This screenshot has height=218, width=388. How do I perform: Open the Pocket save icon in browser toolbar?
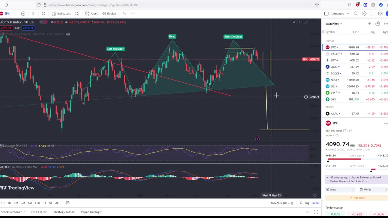pos(350,5)
